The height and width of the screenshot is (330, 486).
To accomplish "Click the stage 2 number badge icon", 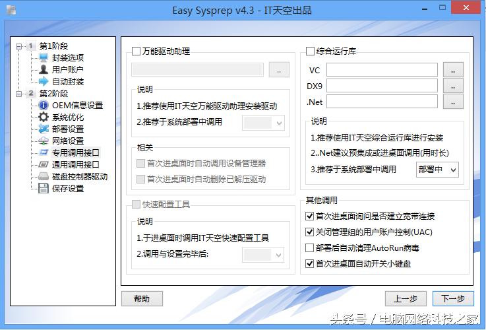I will (x=31, y=93).
